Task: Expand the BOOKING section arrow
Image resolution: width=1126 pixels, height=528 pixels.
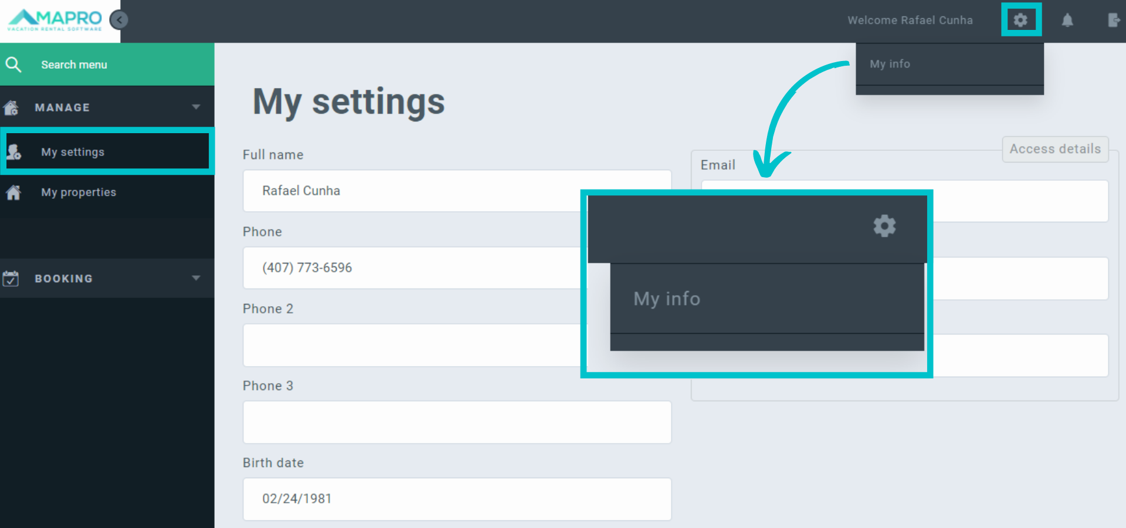Action: click(x=196, y=278)
